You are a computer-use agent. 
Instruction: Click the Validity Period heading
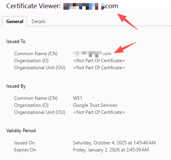click(x=21, y=131)
